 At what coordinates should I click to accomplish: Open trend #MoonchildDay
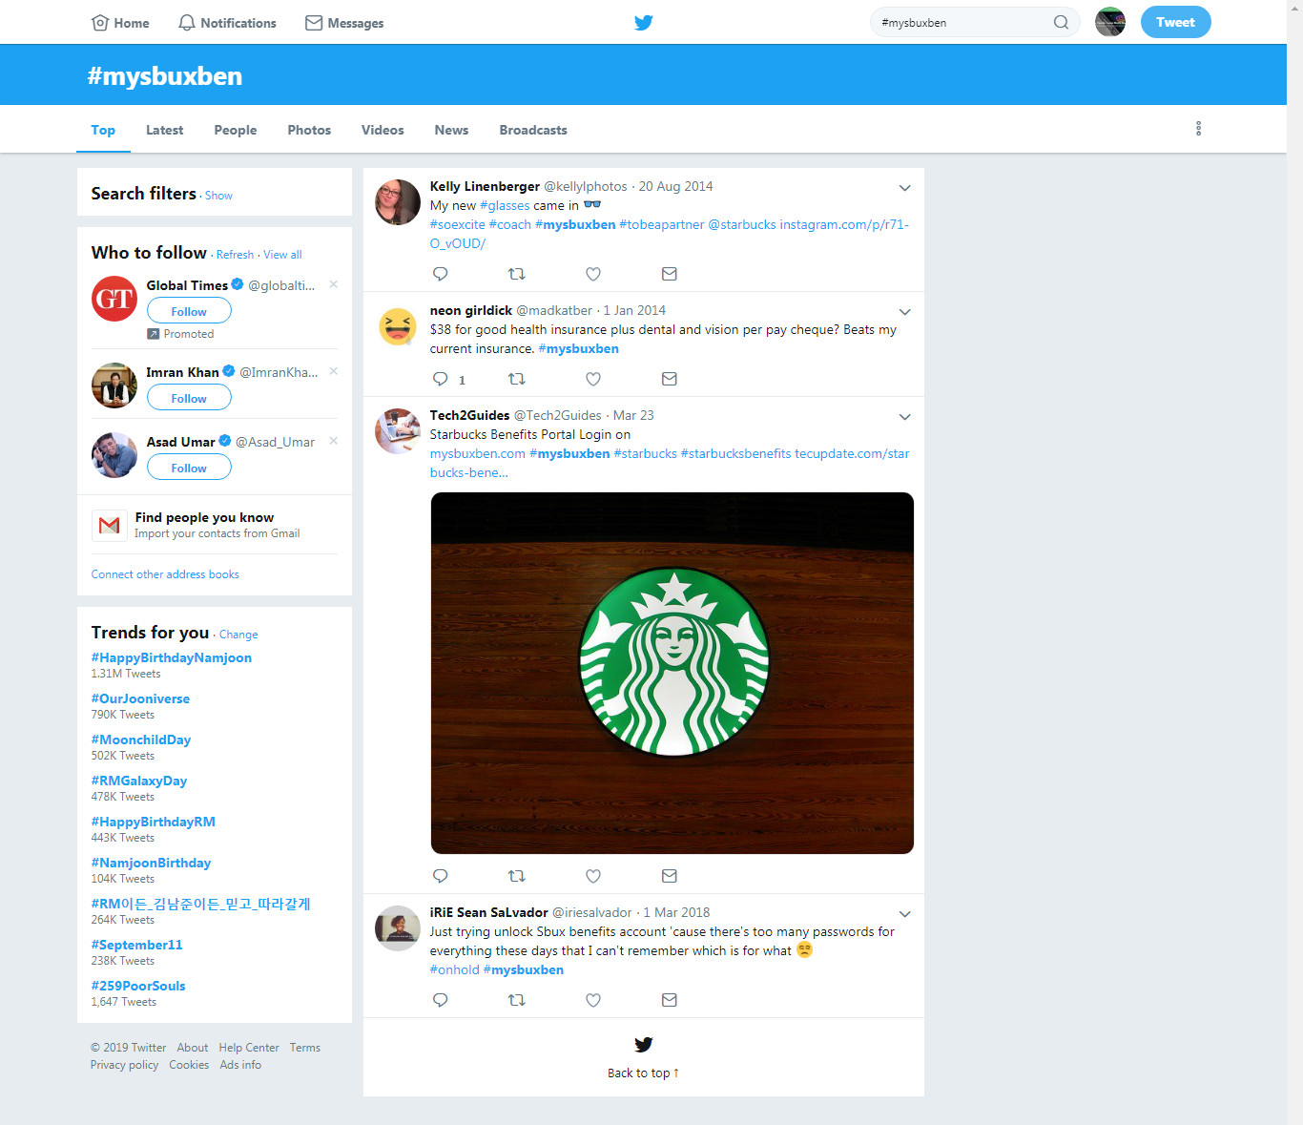pos(141,740)
